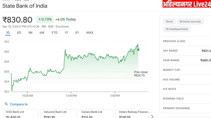Click the IN headquartered chip
Viewport: 211px width, 118px height.
(x=177, y=29)
